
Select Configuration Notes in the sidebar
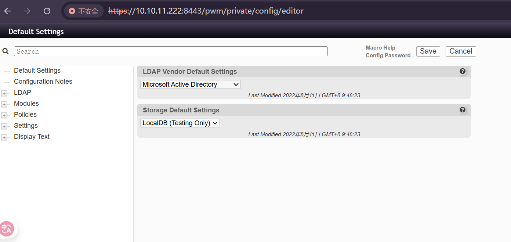43,82
